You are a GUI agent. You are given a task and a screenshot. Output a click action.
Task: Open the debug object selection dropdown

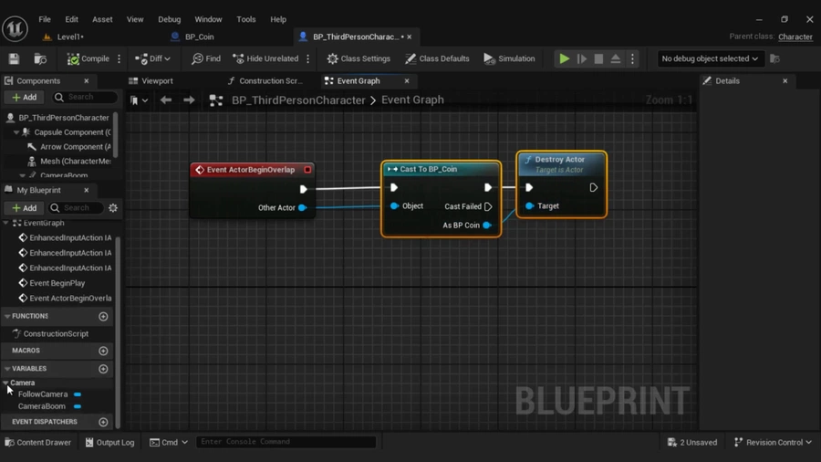710,58
